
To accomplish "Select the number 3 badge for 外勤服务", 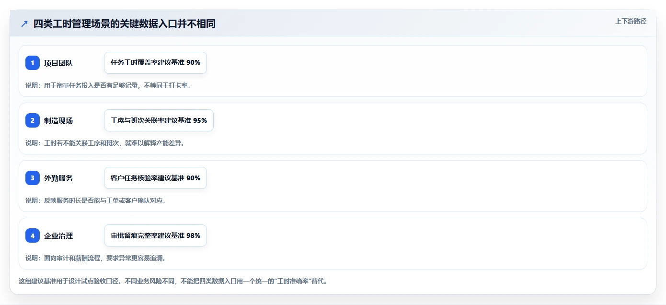I will click(x=33, y=178).
